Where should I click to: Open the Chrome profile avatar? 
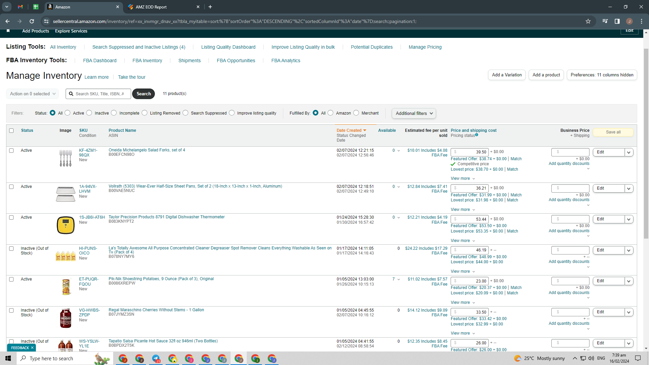tap(629, 21)
